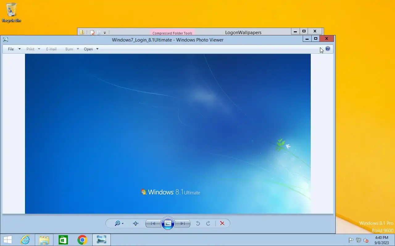This screenshot has width=395, height=246.
Task: Minimize the LogonWallpapers window
Action: click(295, 31)
